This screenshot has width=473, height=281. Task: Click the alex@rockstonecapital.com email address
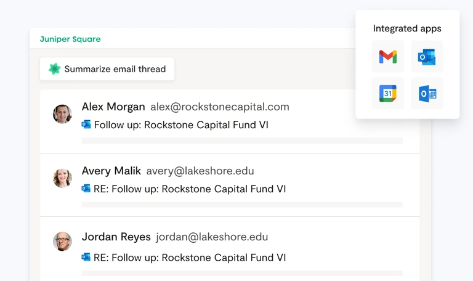[220, 107]
